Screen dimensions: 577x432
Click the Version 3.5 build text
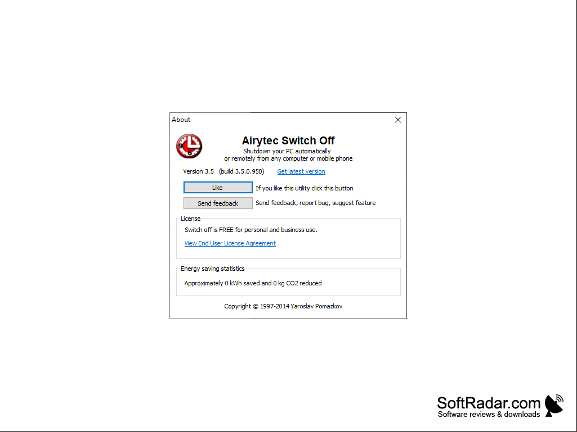pos(223,171)
